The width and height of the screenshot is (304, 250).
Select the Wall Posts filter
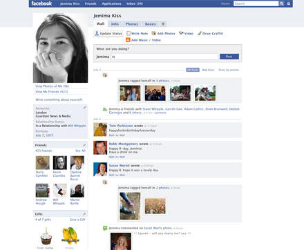208,70
